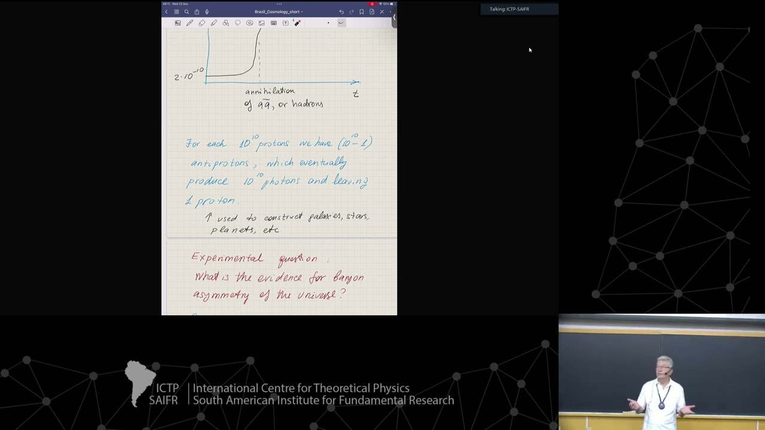This screenshot has width=765, height=430.
Task: Undo the last stroke
Action: point(341,12)
